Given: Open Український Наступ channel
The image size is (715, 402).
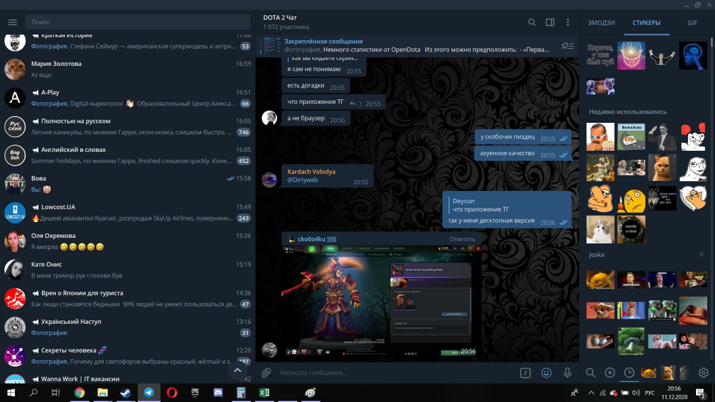Looking at the screenshot, I should (x=128, y=327).
